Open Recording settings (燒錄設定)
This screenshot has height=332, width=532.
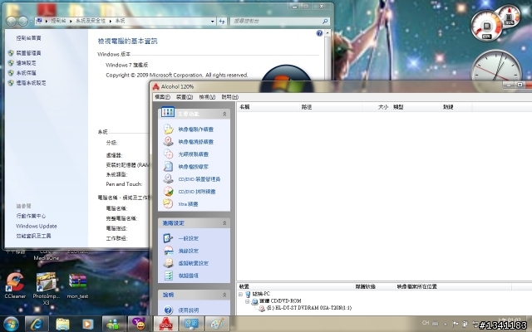tap(189, 251)
